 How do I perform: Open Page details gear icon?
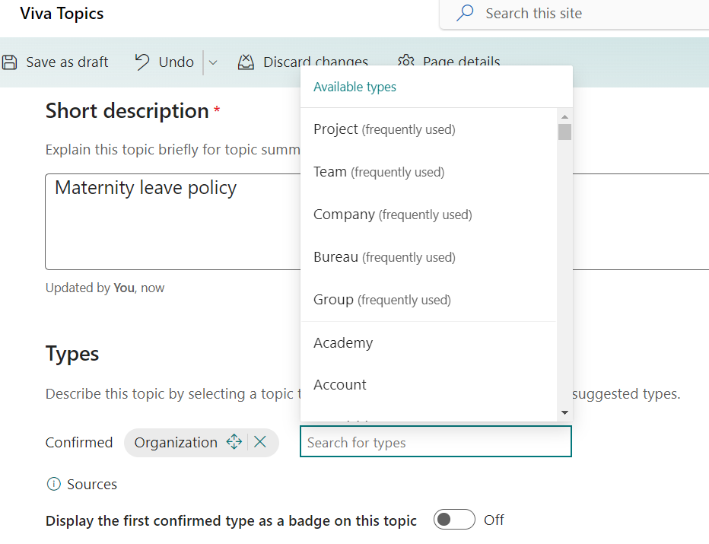[406, 60]
